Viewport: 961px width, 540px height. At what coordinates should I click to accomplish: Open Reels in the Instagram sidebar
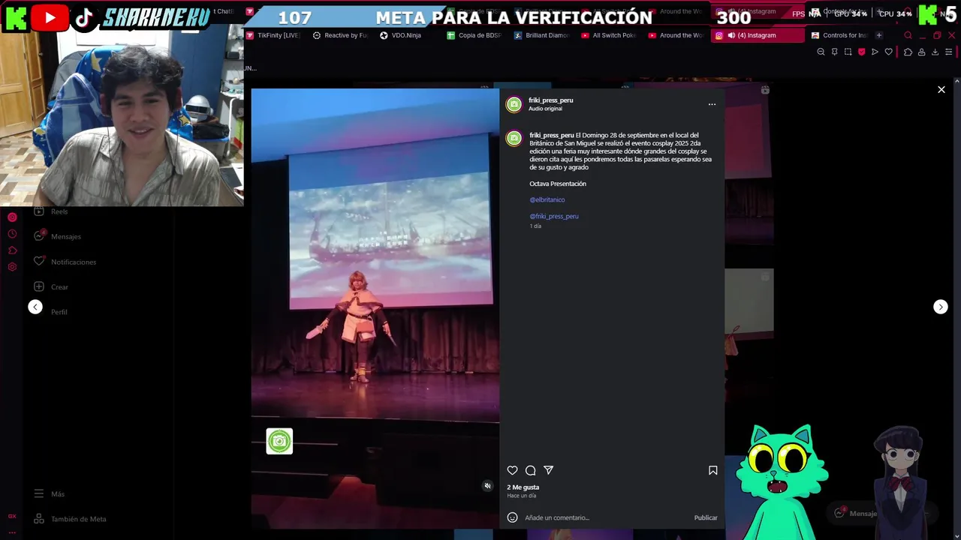(51, 211)
